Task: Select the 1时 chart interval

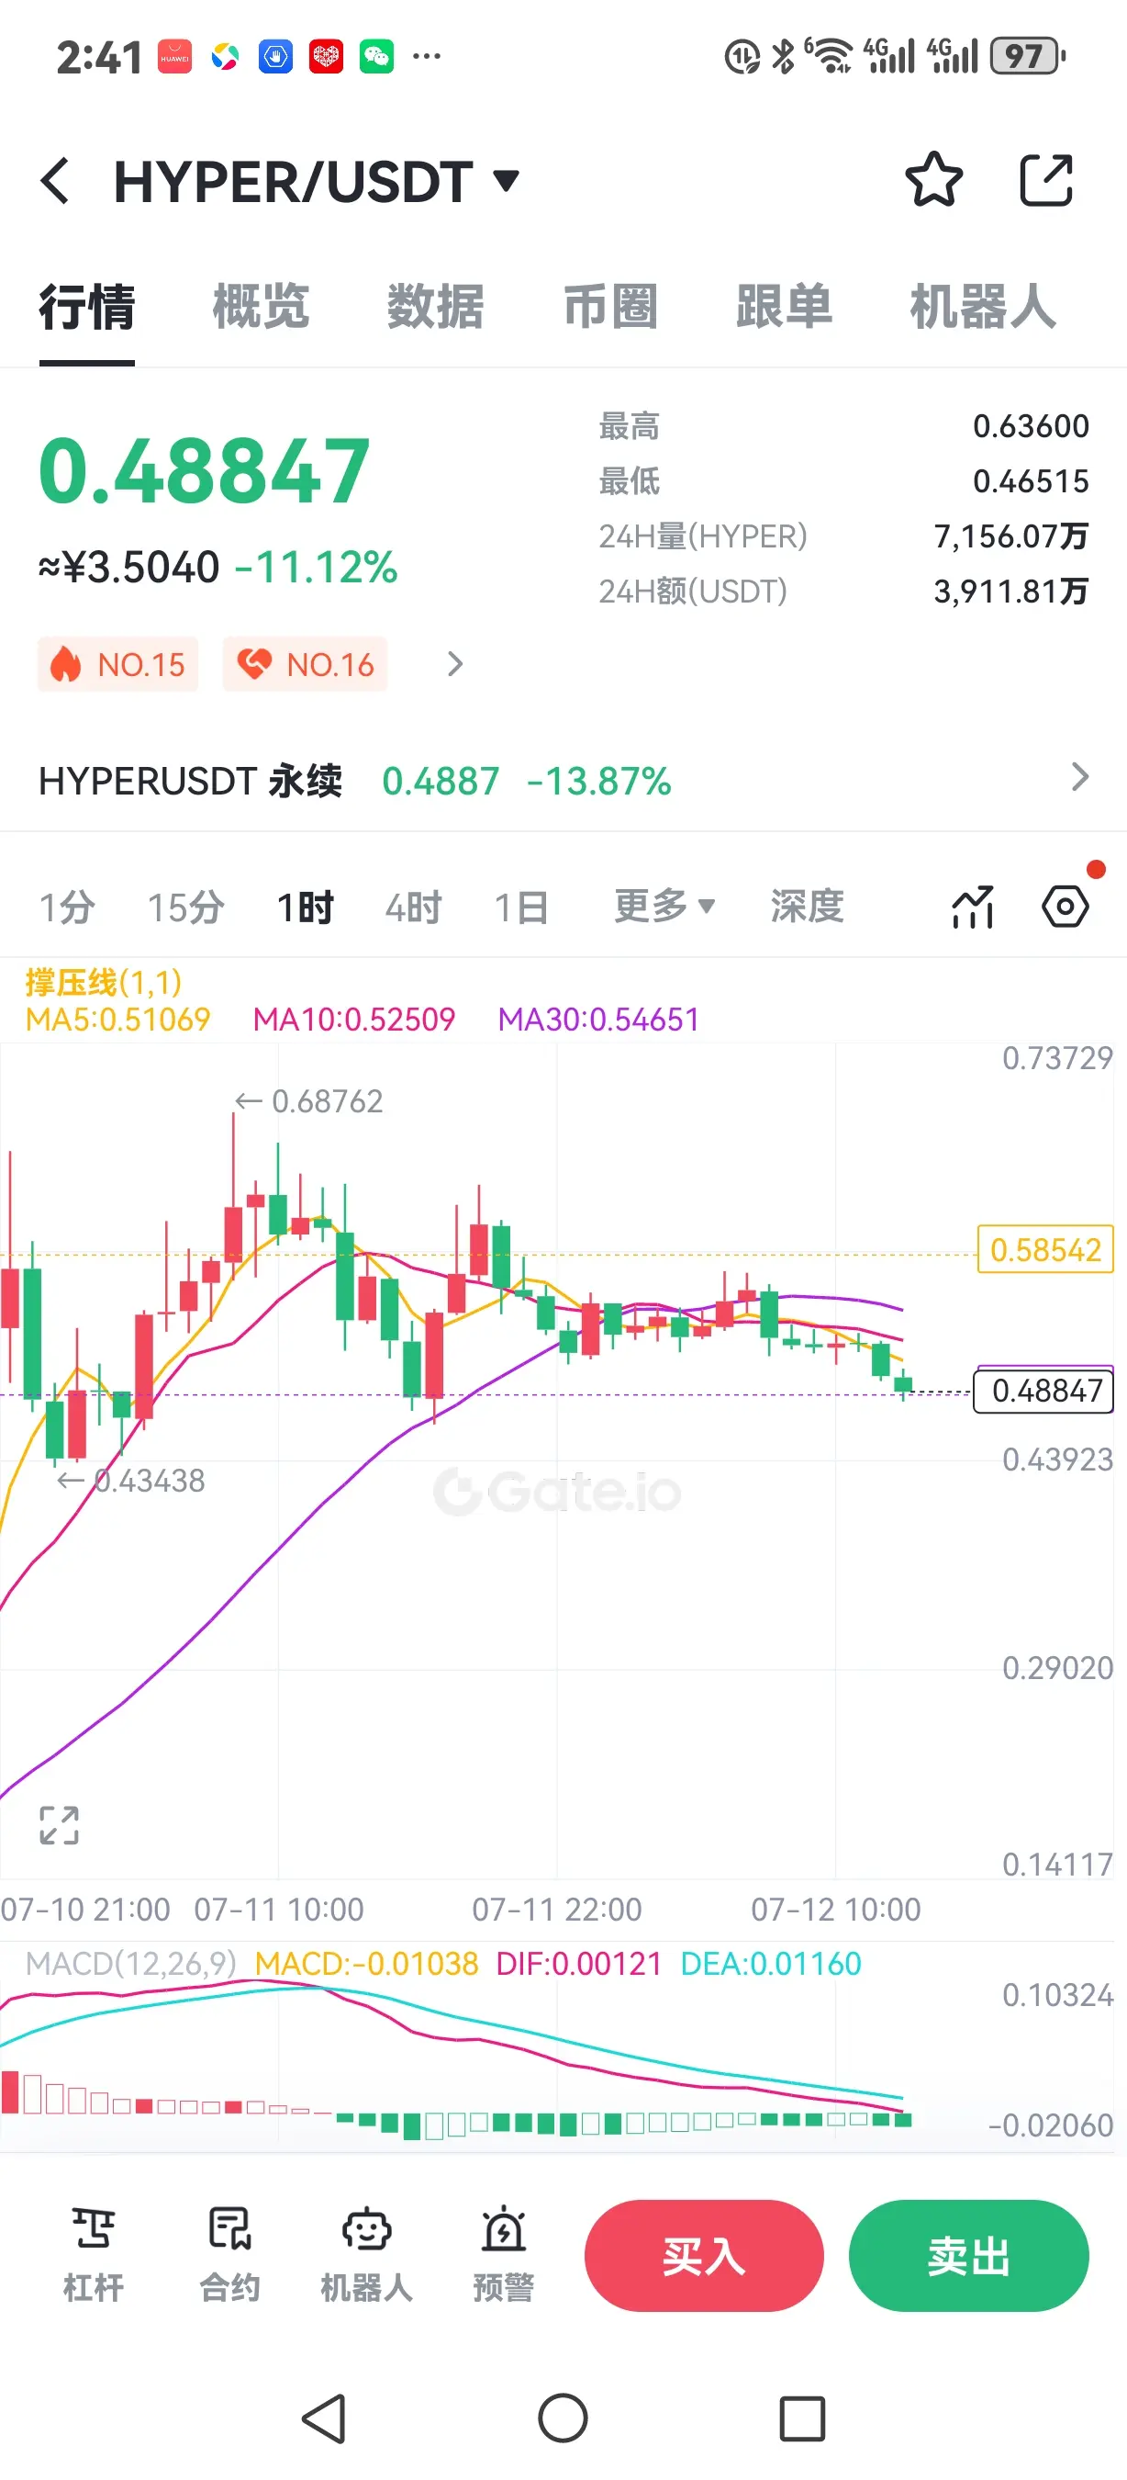Action: tap(305, 907)
